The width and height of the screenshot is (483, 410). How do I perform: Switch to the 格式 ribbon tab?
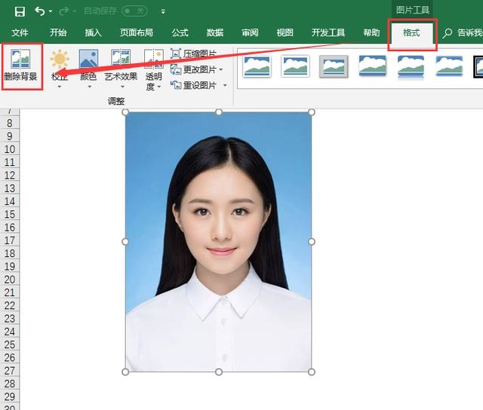coord(411,33)
